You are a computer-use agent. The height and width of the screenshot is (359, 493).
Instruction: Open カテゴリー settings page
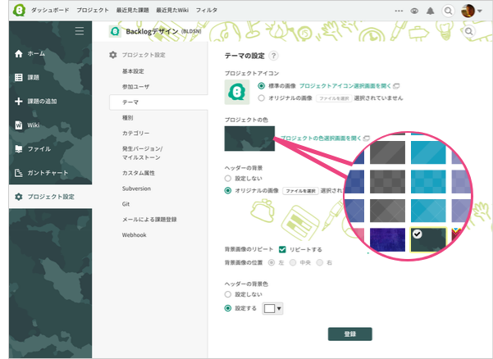tap(136, 133)
